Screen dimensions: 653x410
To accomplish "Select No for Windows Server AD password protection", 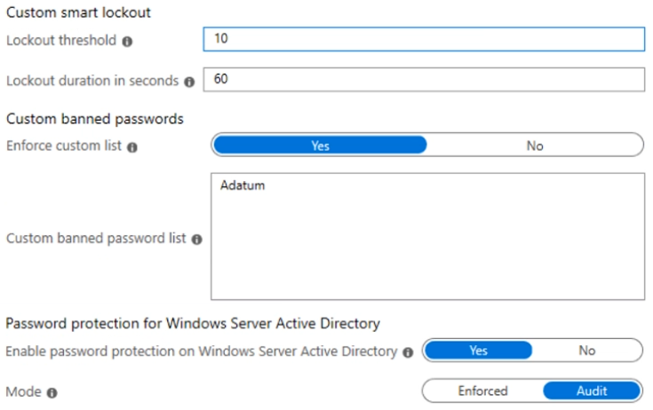I will 586,351.
